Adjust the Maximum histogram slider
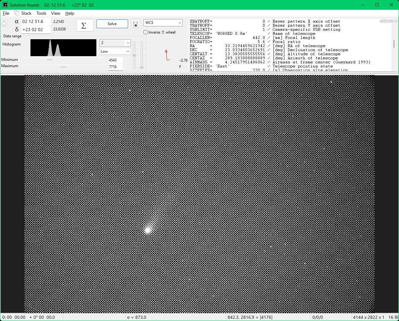This screenshot has height=321, width=399. point(63,67)
